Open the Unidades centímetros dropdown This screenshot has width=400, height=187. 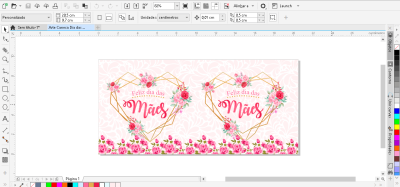click(173, 17)
